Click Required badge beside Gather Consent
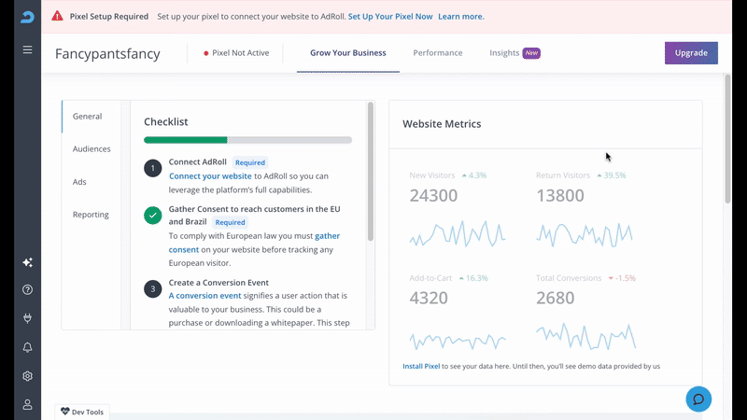The width and height of the screenshot is (747, 420). (230, 222)
